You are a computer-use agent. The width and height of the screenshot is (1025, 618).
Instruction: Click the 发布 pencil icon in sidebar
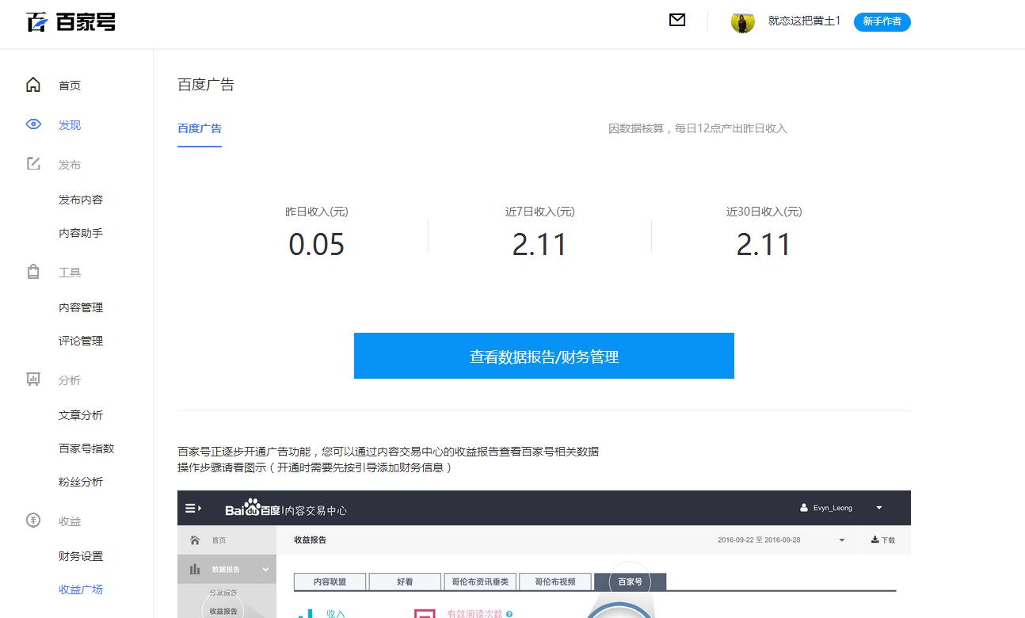tap(32, 164)
